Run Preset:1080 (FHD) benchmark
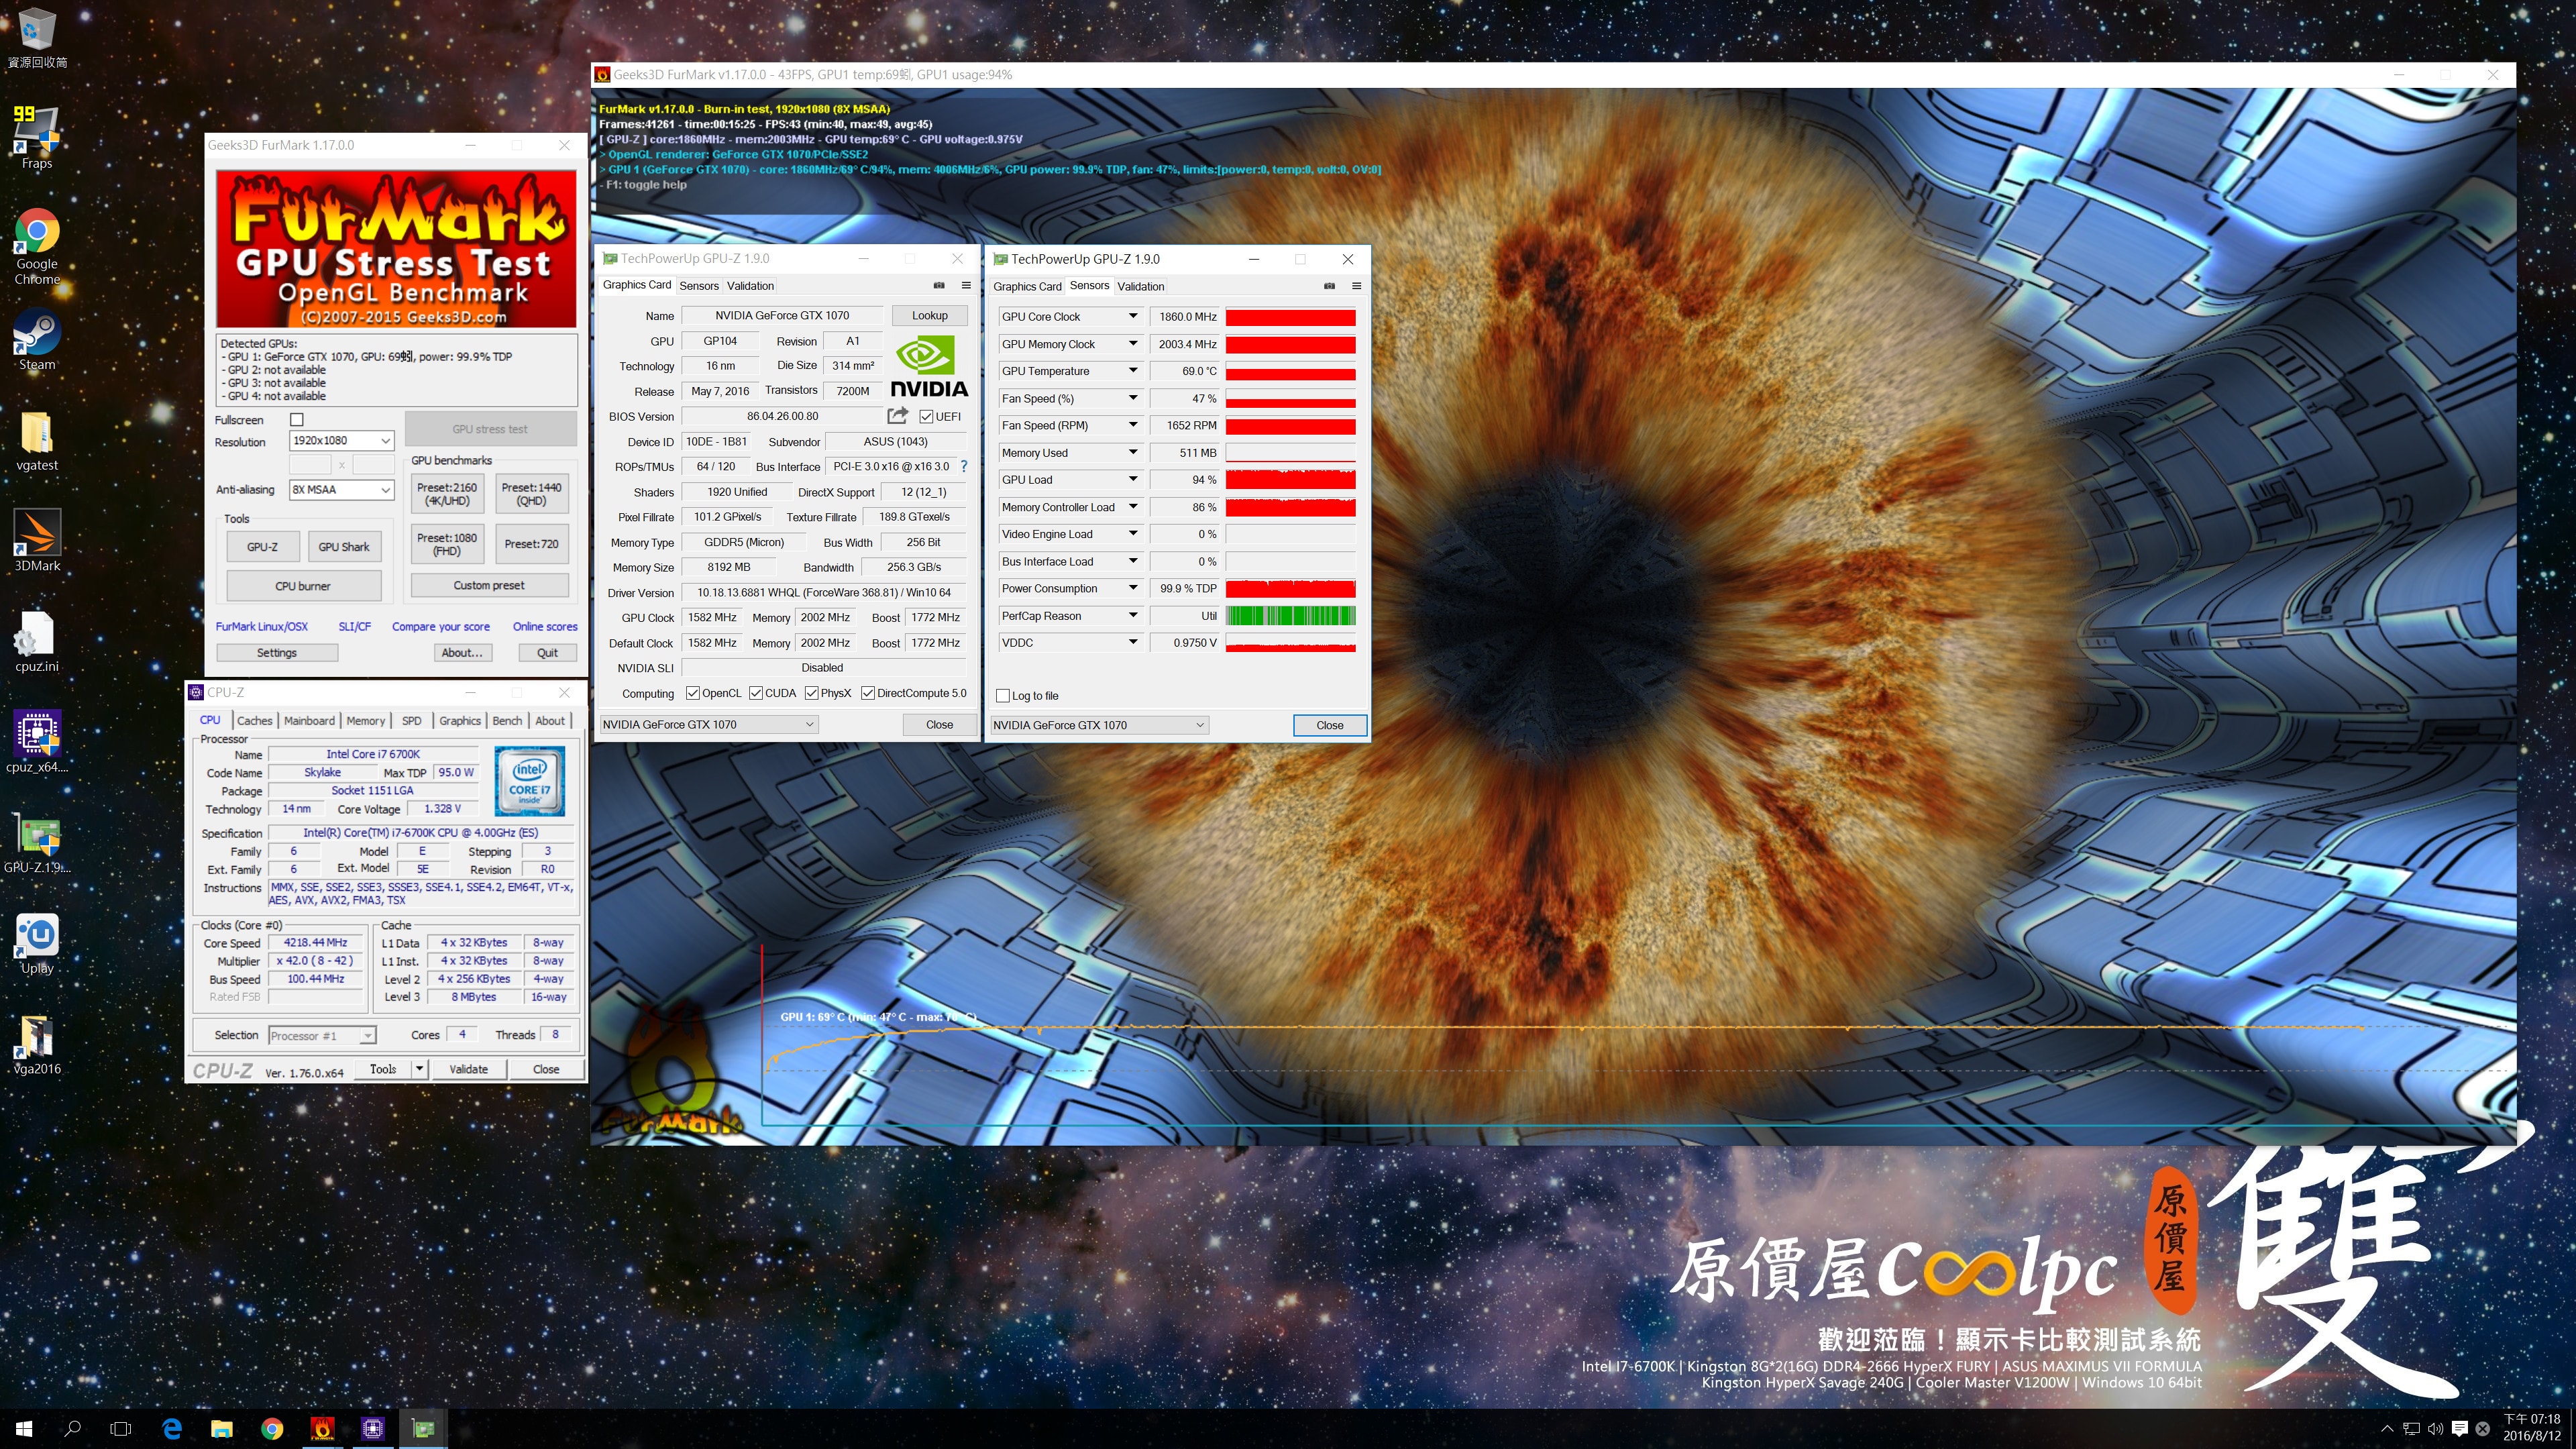 tap(446, 544)
